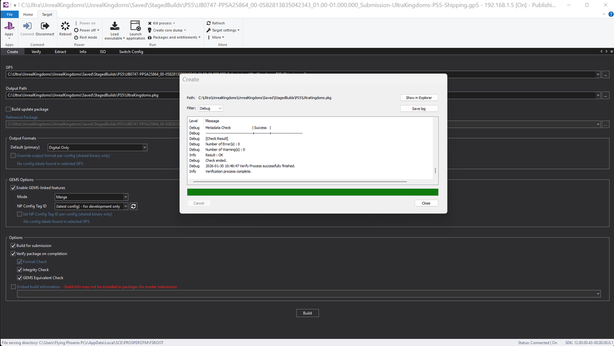Open the Info tab
This screenshot has width=614, height=346.
[83, 52]
